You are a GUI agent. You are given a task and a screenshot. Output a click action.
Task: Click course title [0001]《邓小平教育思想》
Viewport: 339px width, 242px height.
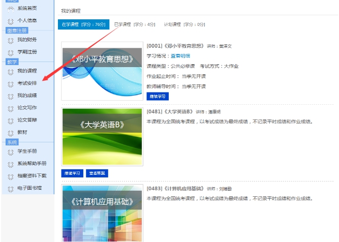175,46
